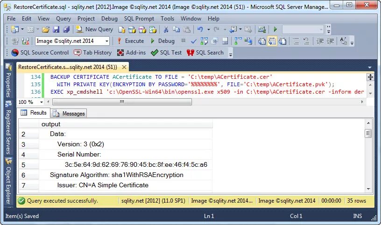Click the Navigate Backward icon
The image size is (381, 225).
[x=233, y=29]
